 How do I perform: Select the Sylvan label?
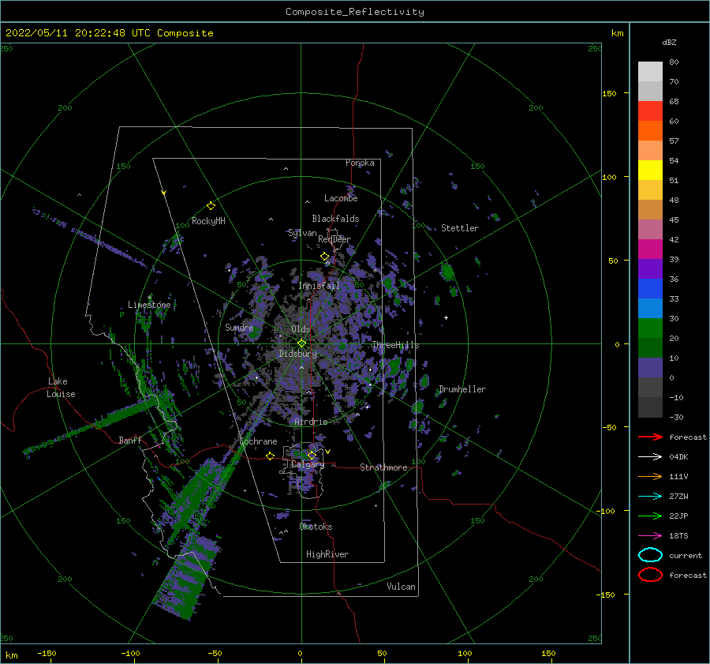302,233
